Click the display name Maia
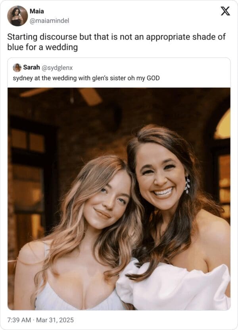This screenshot has height=330, width=238. click(x=37, y=11)
